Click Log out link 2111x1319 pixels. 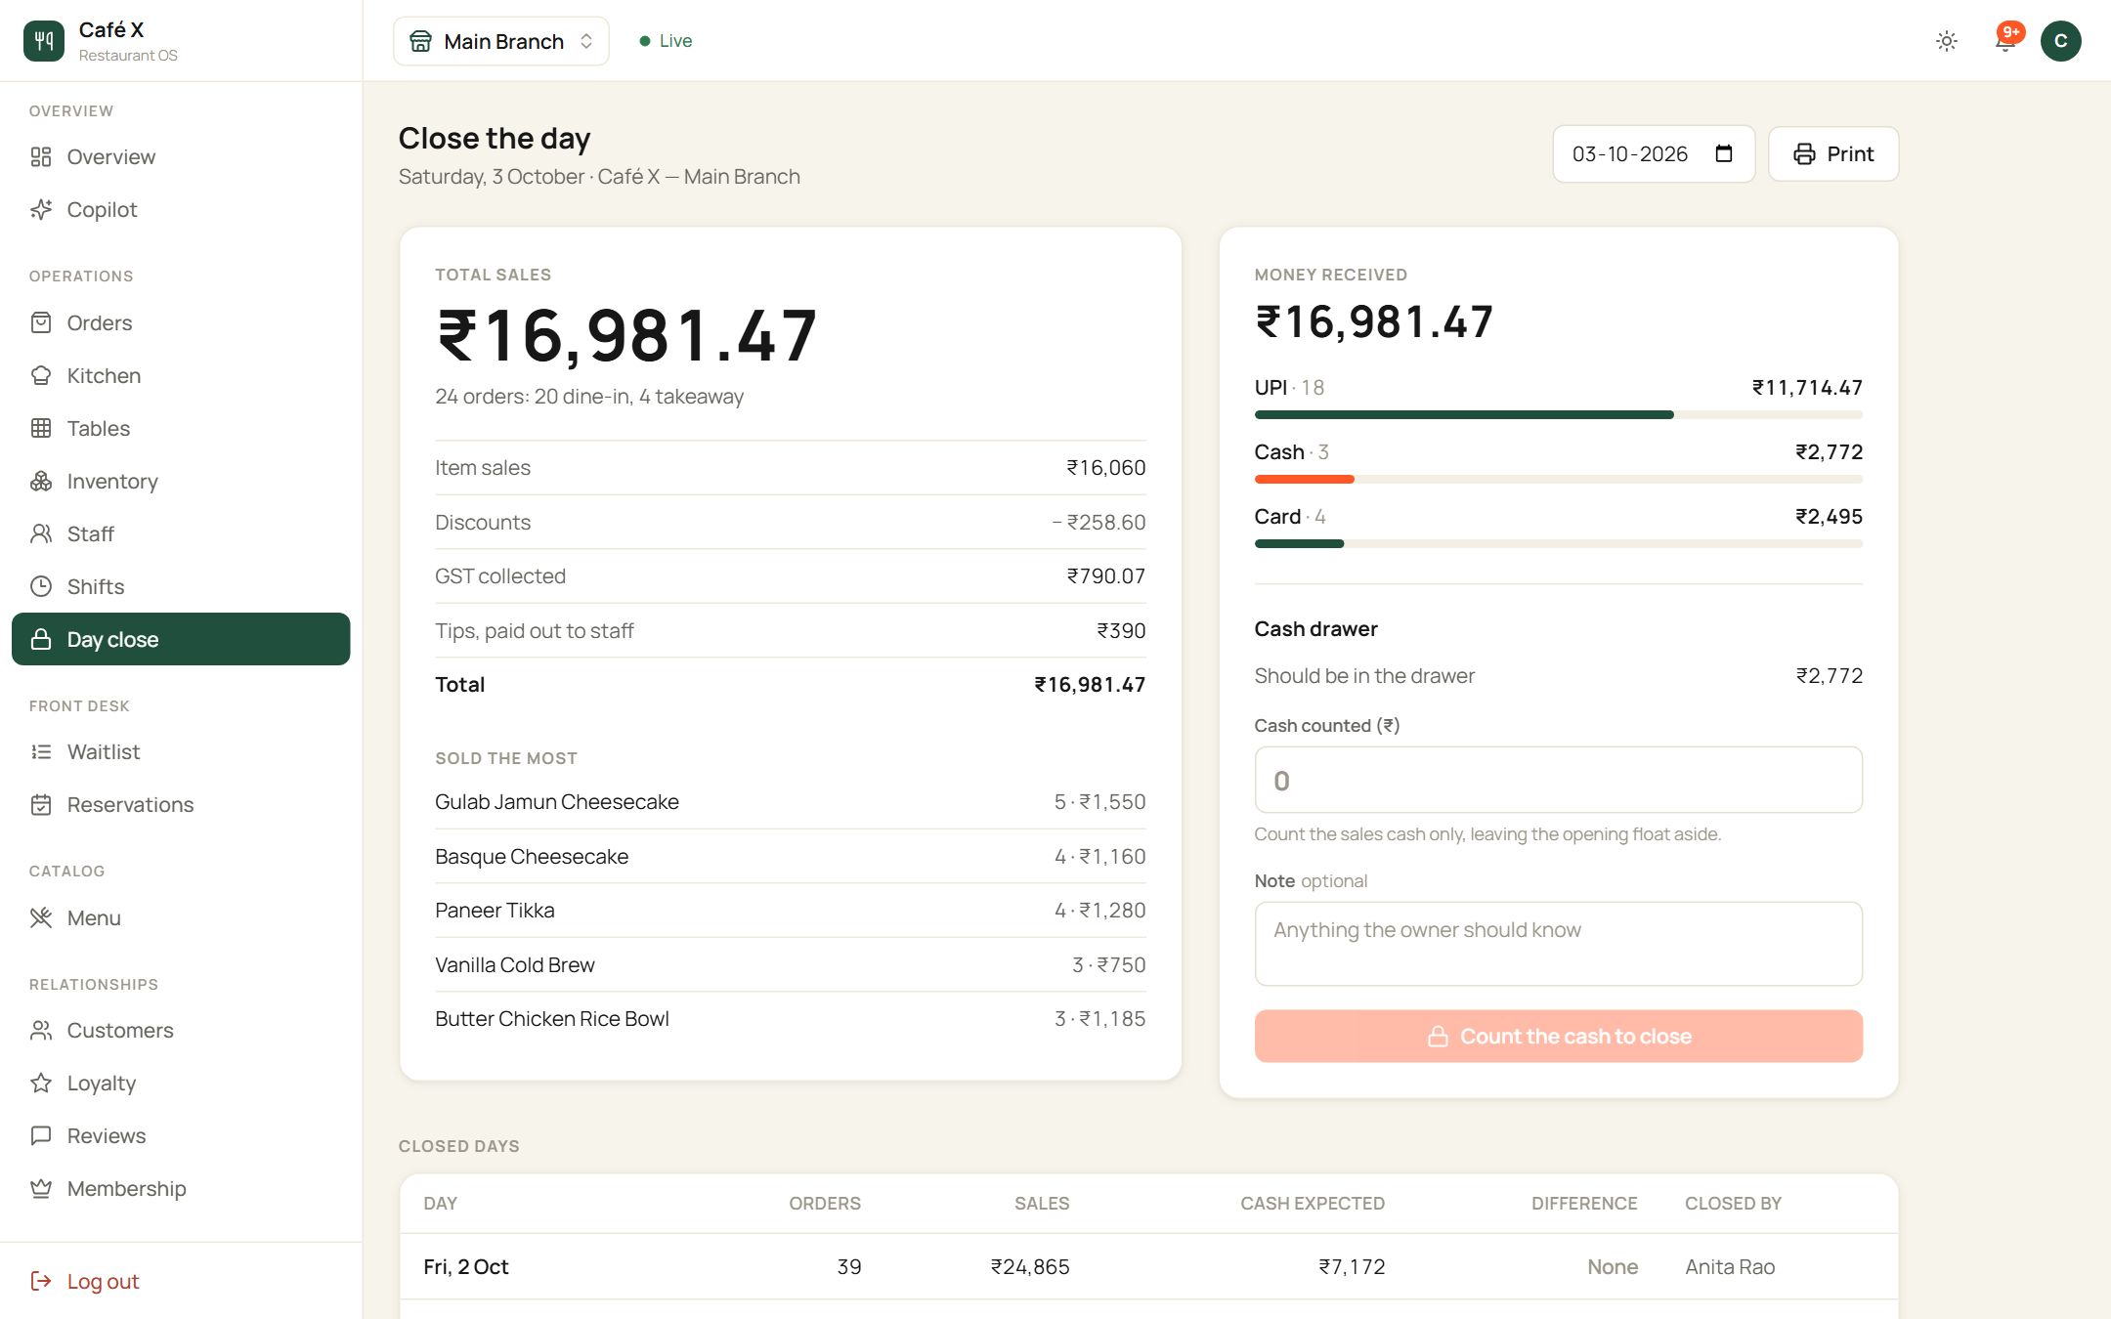(x=85, y=1281)
